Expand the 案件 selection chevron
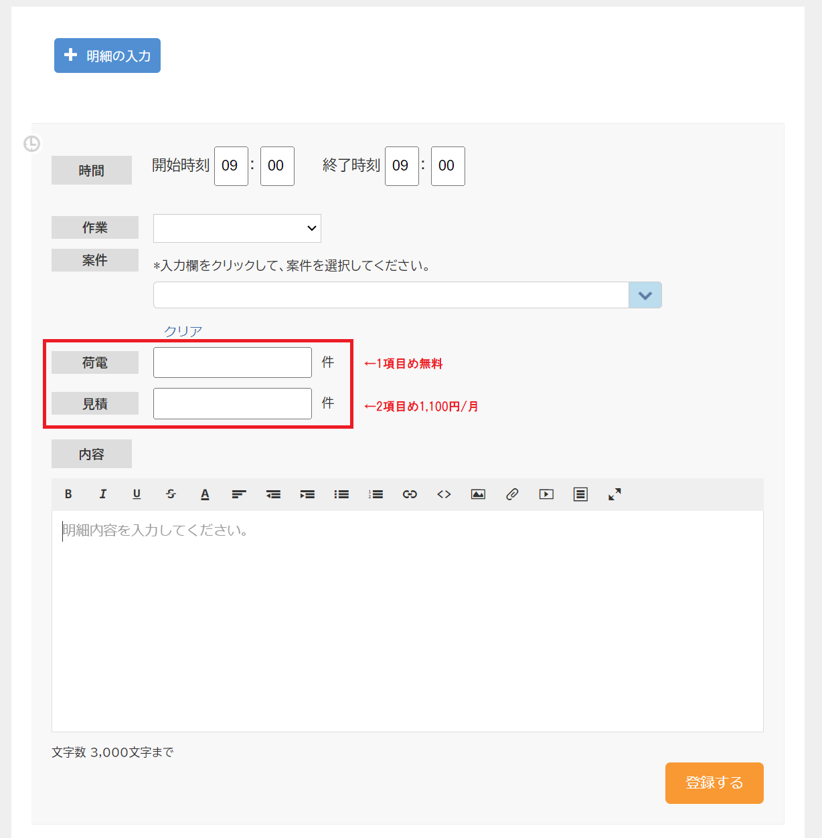The height and width of the screenshot is (838, 822). (645, 295)
